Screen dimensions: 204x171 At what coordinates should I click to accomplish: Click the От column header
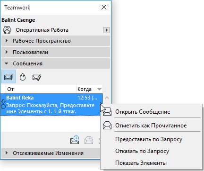pos(41,89)
